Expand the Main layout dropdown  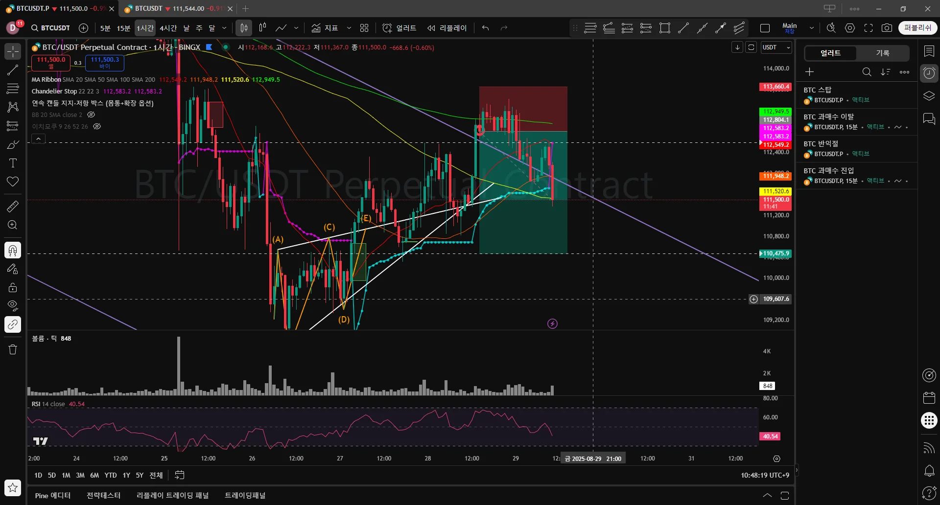(x=811, y=28)
